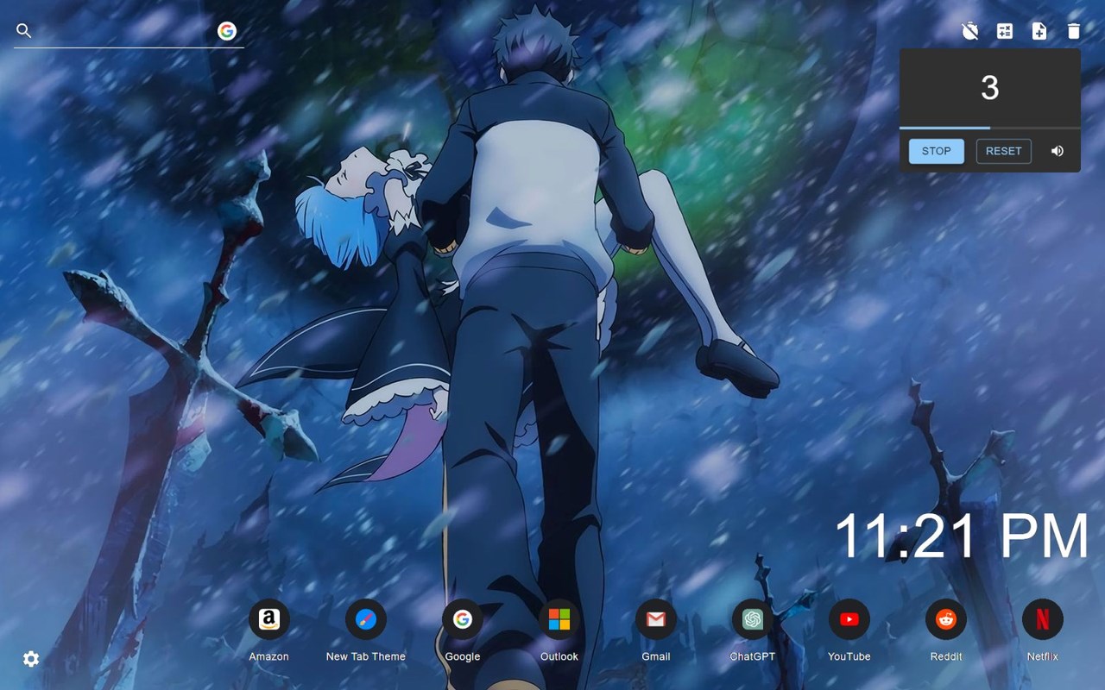Click the New Tab Theme label
Image resolution: width=1105 pixels, height=690 pixels.
click(366, 656)
